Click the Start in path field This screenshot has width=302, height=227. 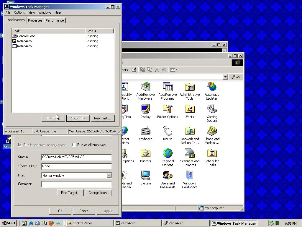76,157
